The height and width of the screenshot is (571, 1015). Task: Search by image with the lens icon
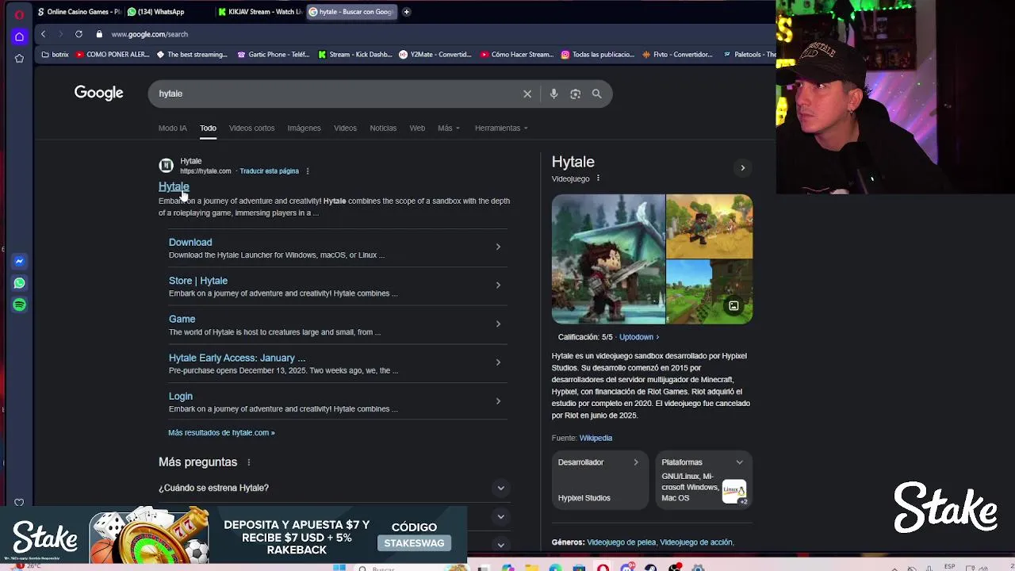click(x=575, y=94)
